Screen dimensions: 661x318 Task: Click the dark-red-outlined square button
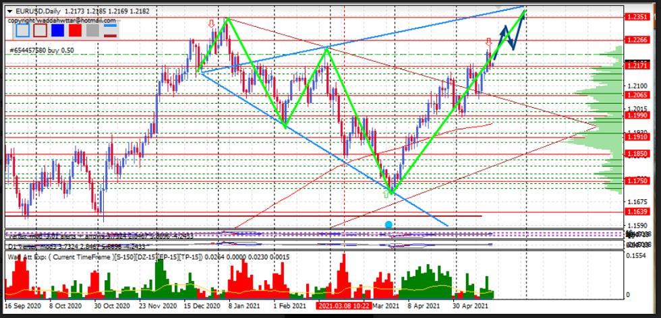tap(40, 30)
